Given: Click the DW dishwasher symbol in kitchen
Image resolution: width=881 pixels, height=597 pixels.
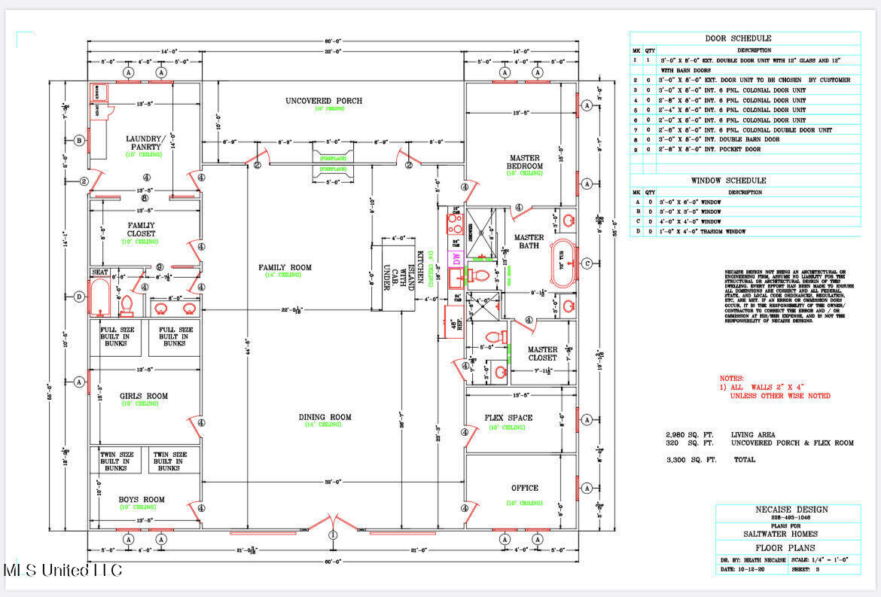Looking at the screenshot, I should point(456,259).
